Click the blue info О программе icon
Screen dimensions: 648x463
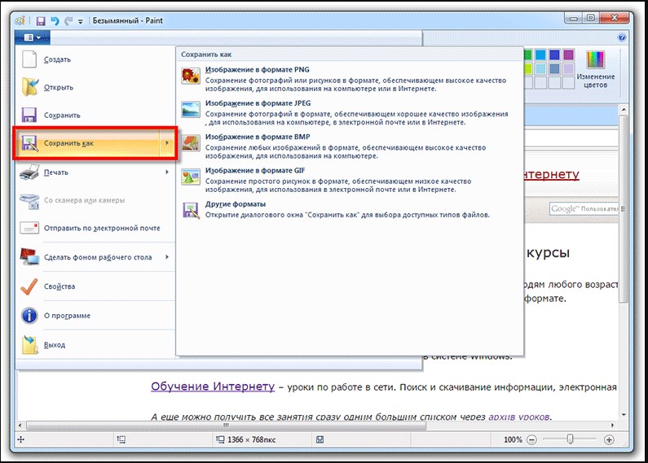tap(29, 316)
